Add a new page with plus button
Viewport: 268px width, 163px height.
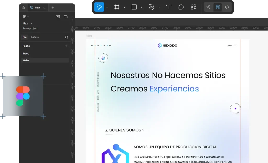(x=66, y=46)
